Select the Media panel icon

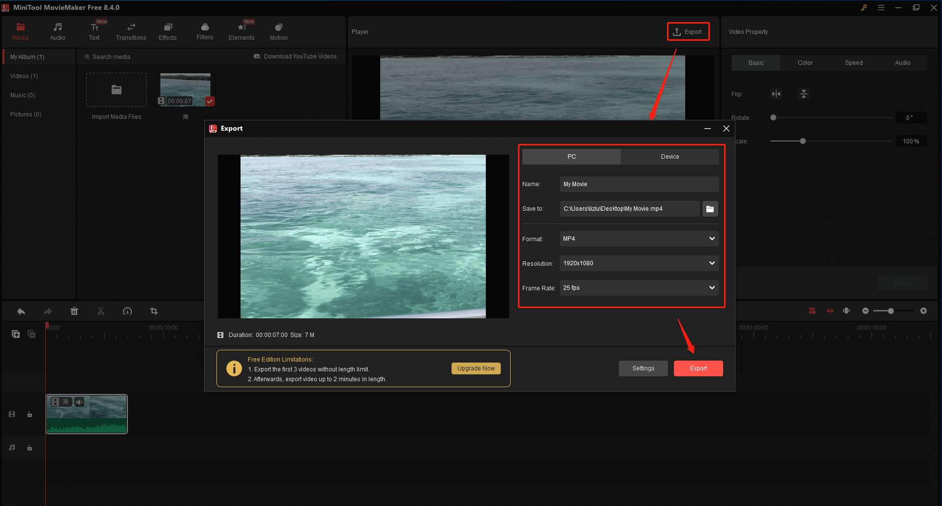coord(20,31)
